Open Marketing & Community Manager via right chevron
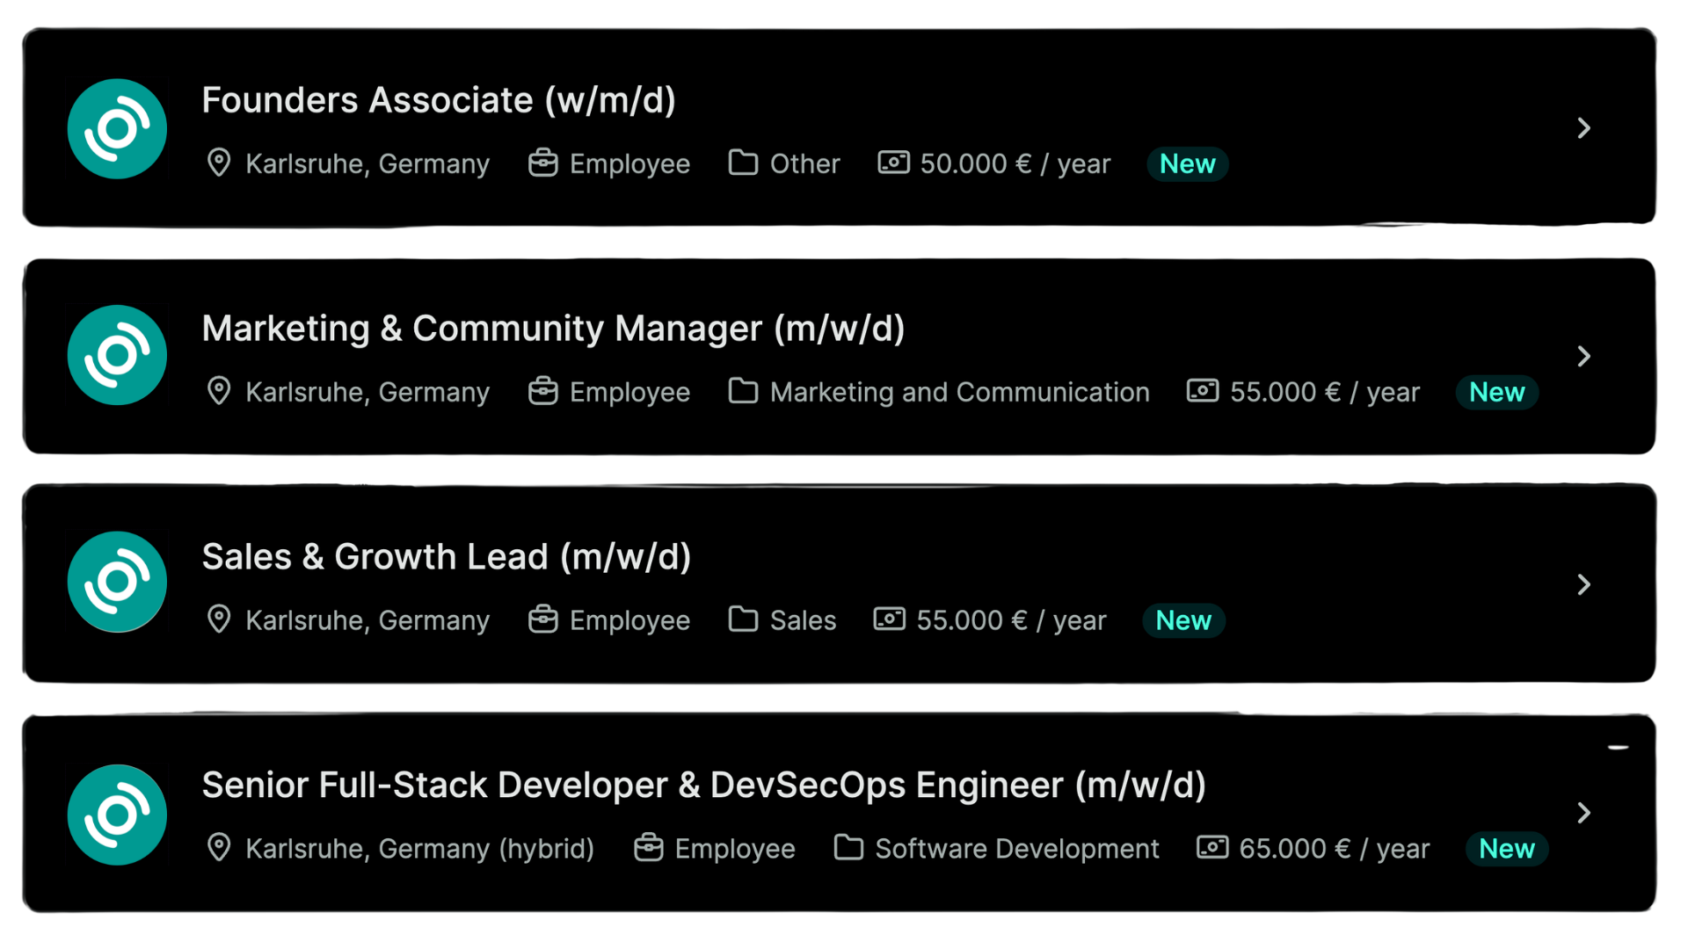 pyautogui.click(x=1583, y=356)
